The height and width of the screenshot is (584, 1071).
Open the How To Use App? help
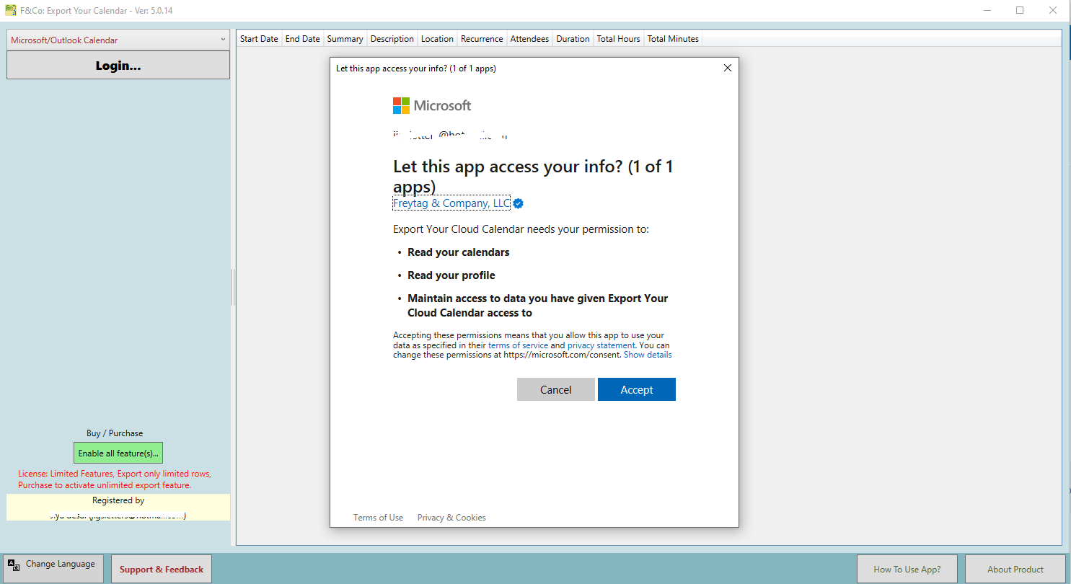point(907,569)
